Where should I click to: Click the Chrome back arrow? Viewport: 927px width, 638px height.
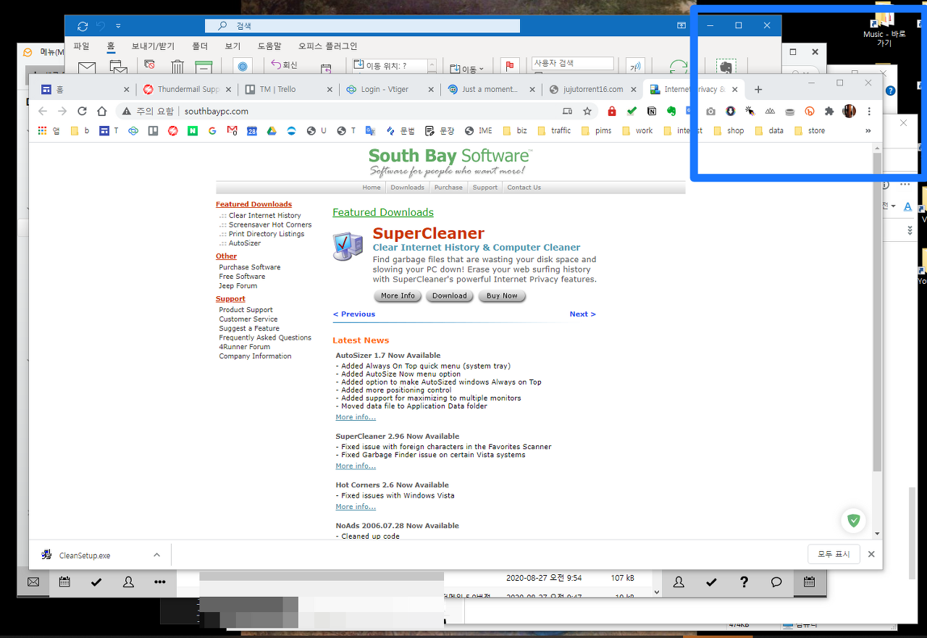click(x=42, y=111)
